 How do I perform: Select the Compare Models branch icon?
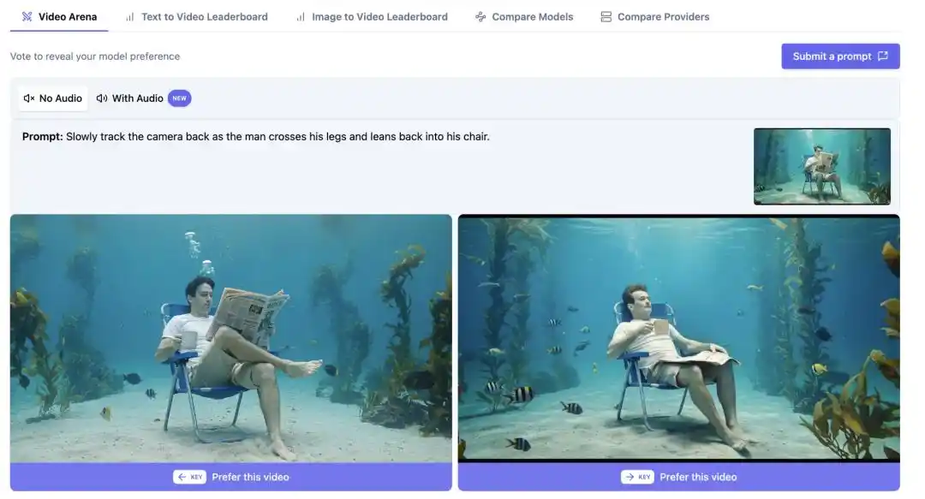click(x=480, y=16)
